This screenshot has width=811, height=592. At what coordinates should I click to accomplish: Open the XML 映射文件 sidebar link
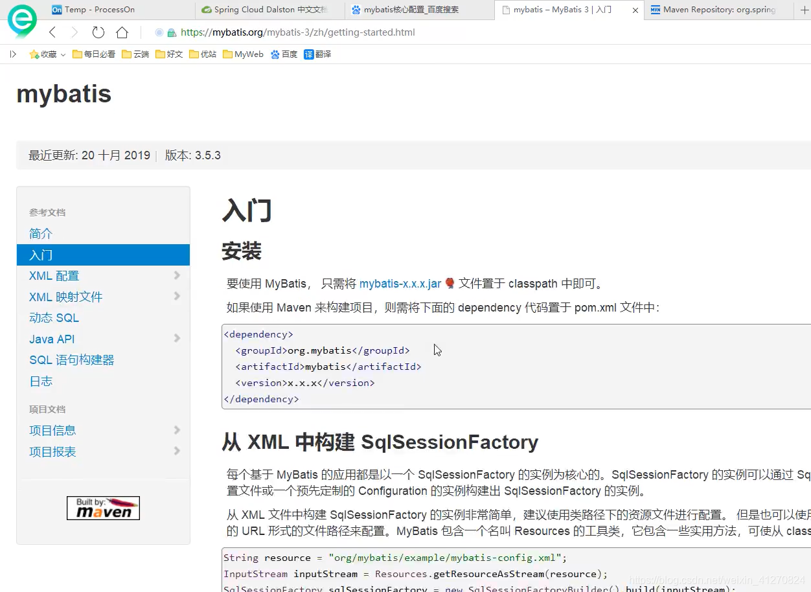click(x=65, y=297)
